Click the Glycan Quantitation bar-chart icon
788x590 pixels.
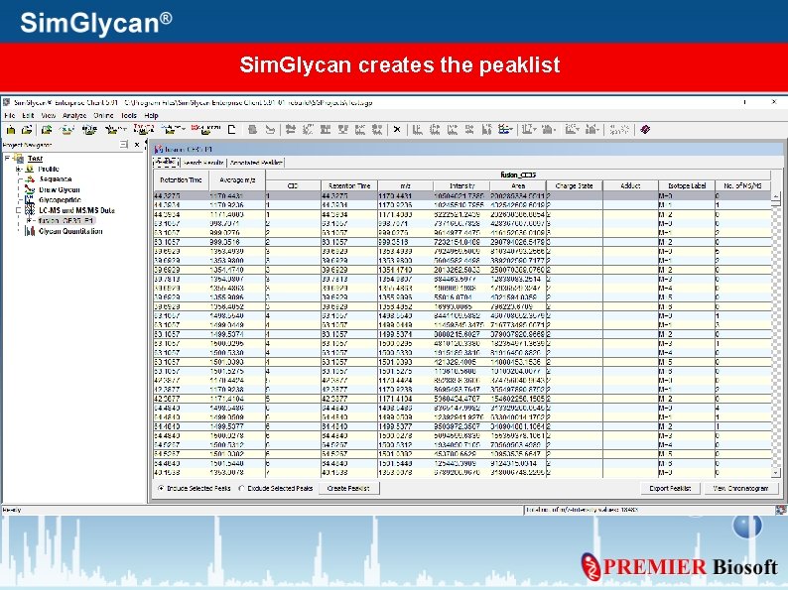30,231
